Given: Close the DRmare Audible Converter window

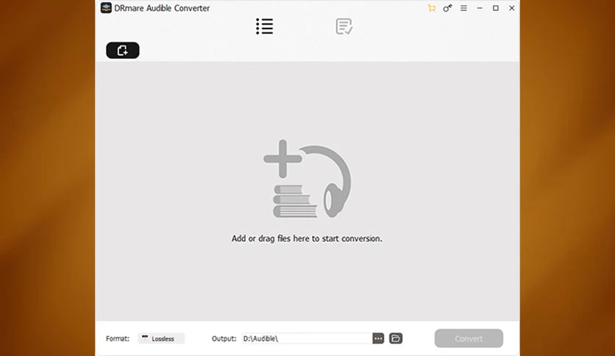Looking at the screenshot, I should pos(512,8).
